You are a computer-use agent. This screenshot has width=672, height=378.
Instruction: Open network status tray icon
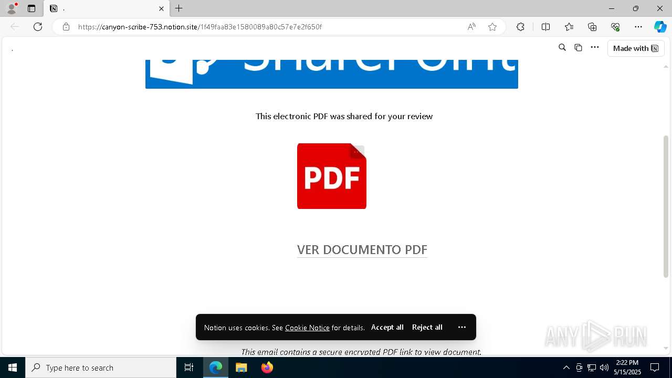592,367
